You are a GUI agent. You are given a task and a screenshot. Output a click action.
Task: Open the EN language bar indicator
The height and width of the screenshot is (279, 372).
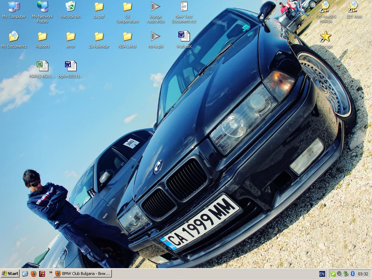pyautogui.click(x=322, y=274)
